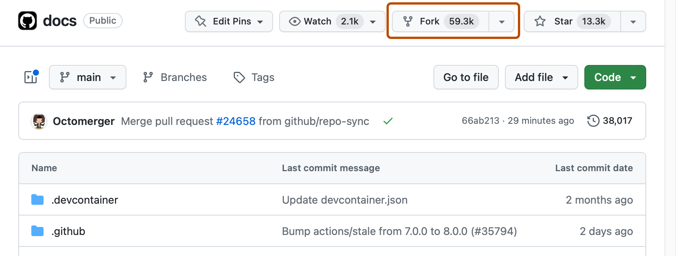Open the main branch selector
The image size is (676, 256).
coord(87,77)
